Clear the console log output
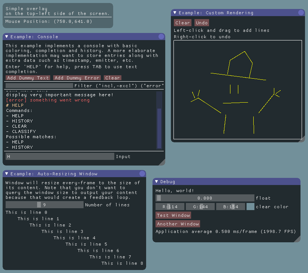 tap(112, 78)
